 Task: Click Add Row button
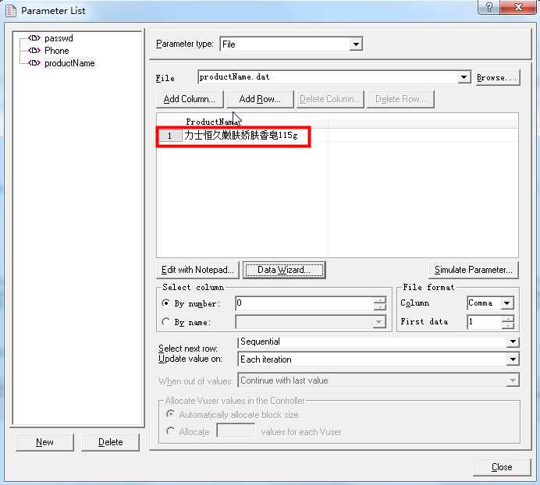point(260,99)
